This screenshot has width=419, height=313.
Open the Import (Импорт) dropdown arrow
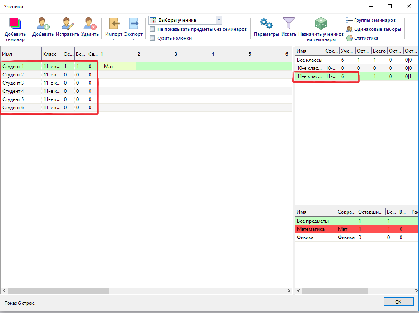pyautogui.click(x=114, y=39)
